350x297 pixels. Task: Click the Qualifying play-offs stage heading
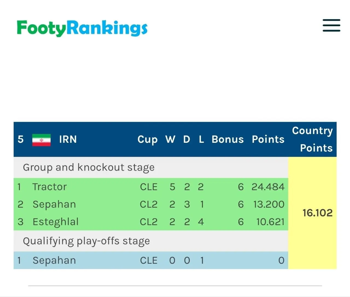click(86, 241)
